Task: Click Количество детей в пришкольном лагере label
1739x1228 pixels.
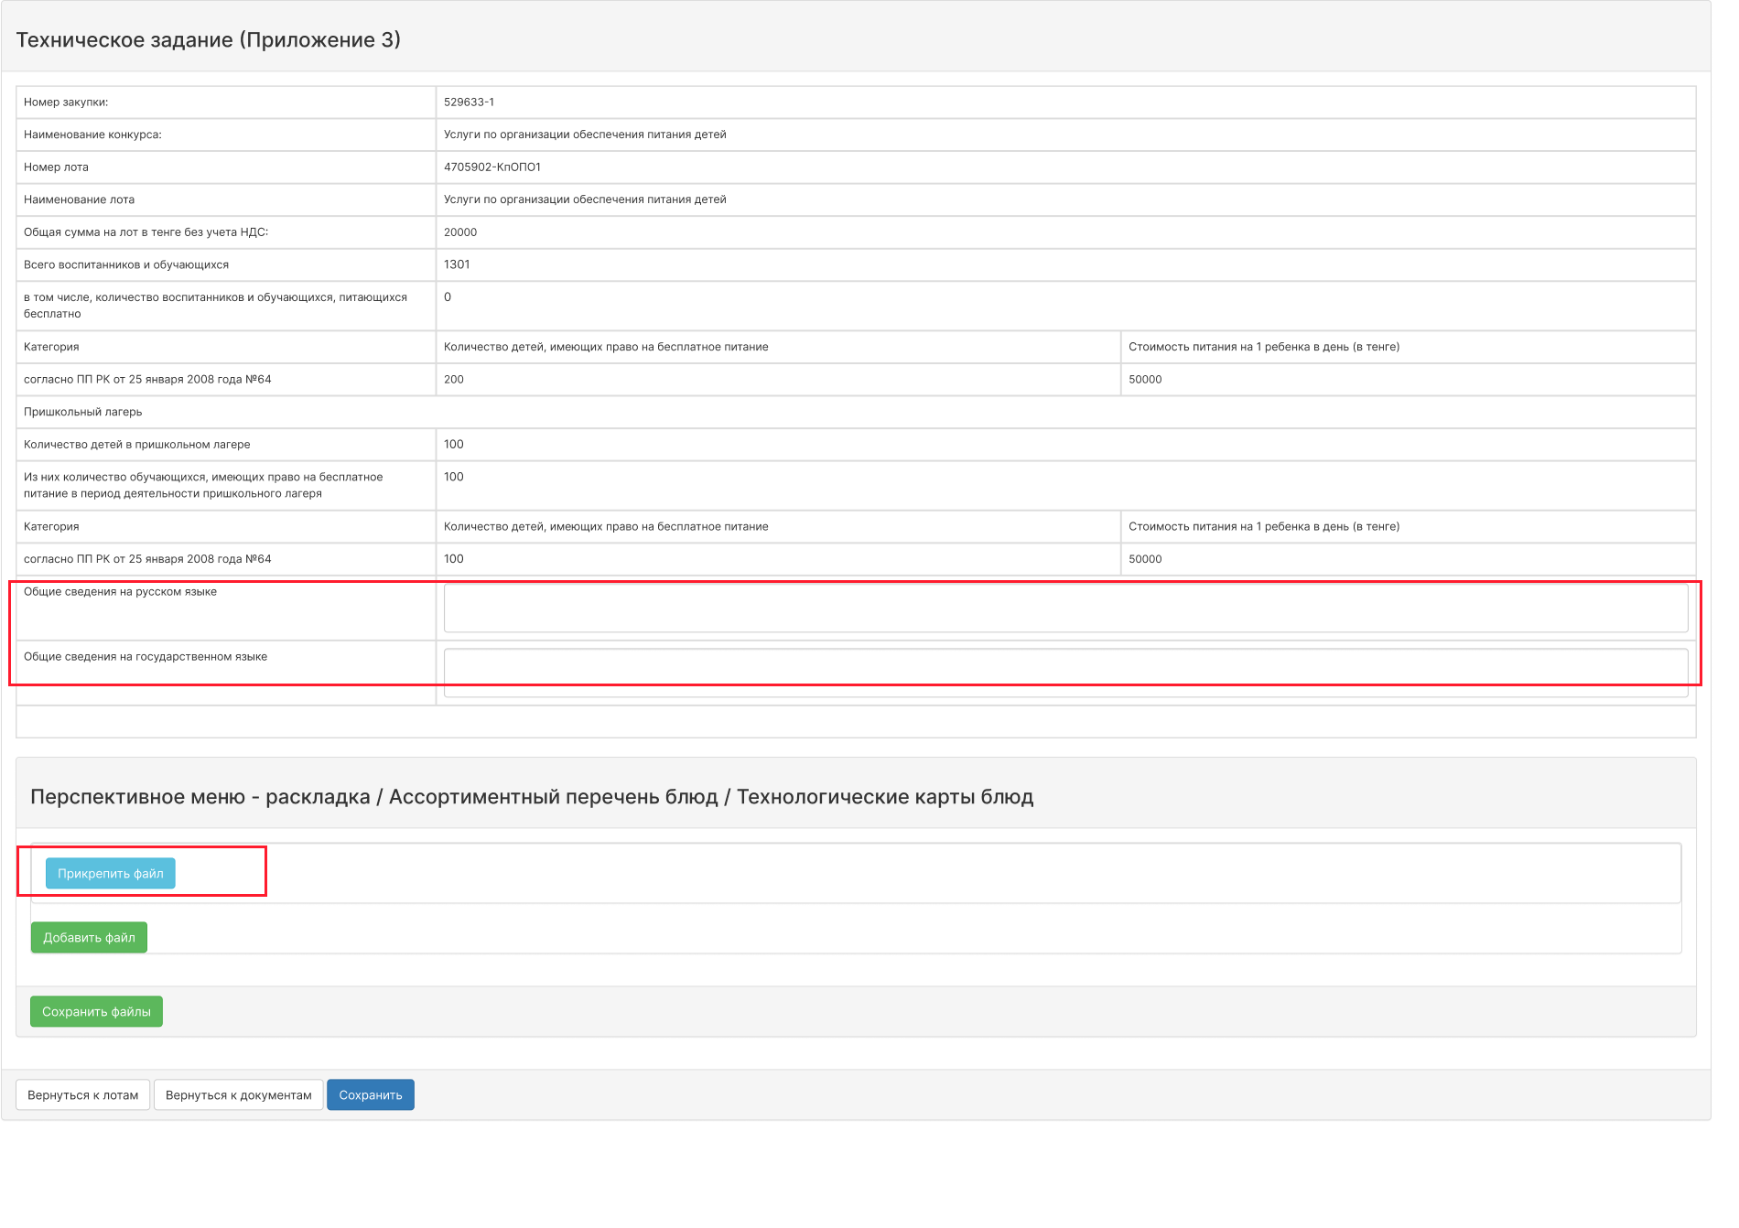Action: (137, 445)
